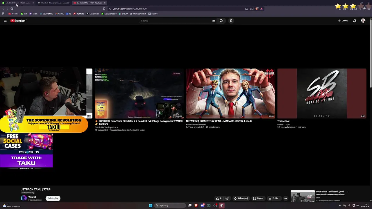Open the on-screen keyboard in search box

[214, 21]
